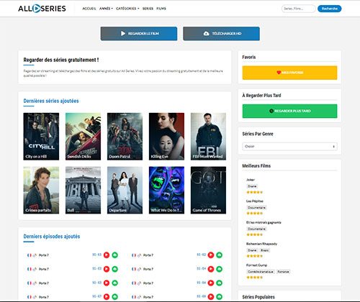The image size is (360, 302).
Task: Open the FBI: Most Wanted poster
Action: coord(208,137)
